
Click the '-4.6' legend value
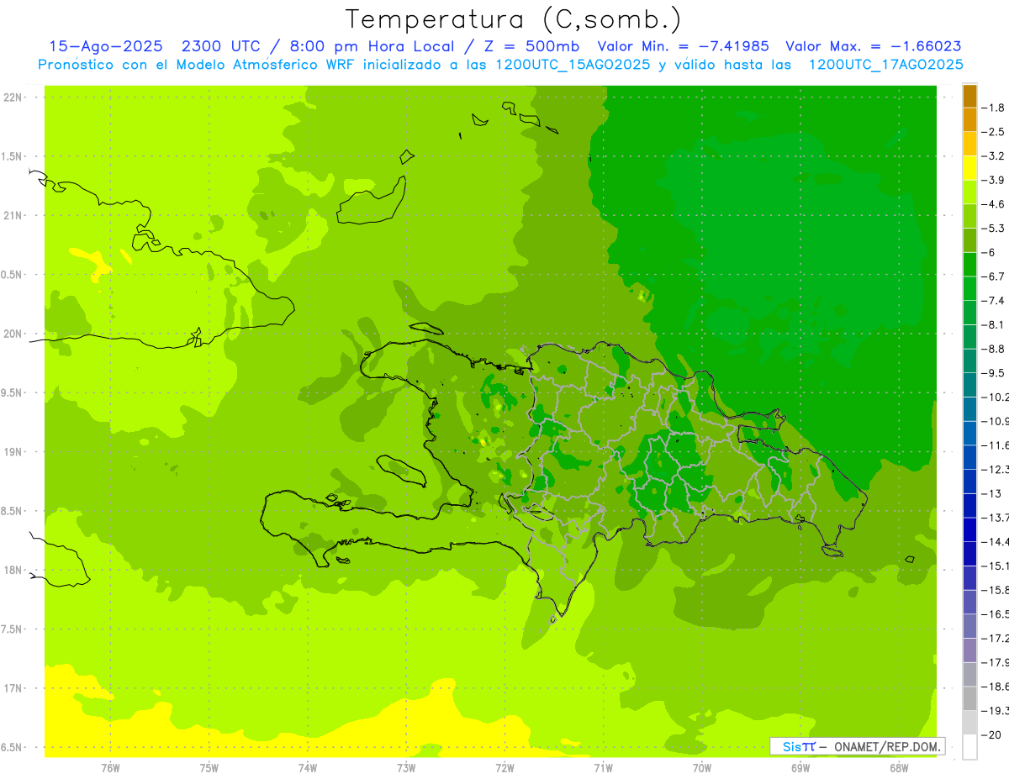pos(994,204)
